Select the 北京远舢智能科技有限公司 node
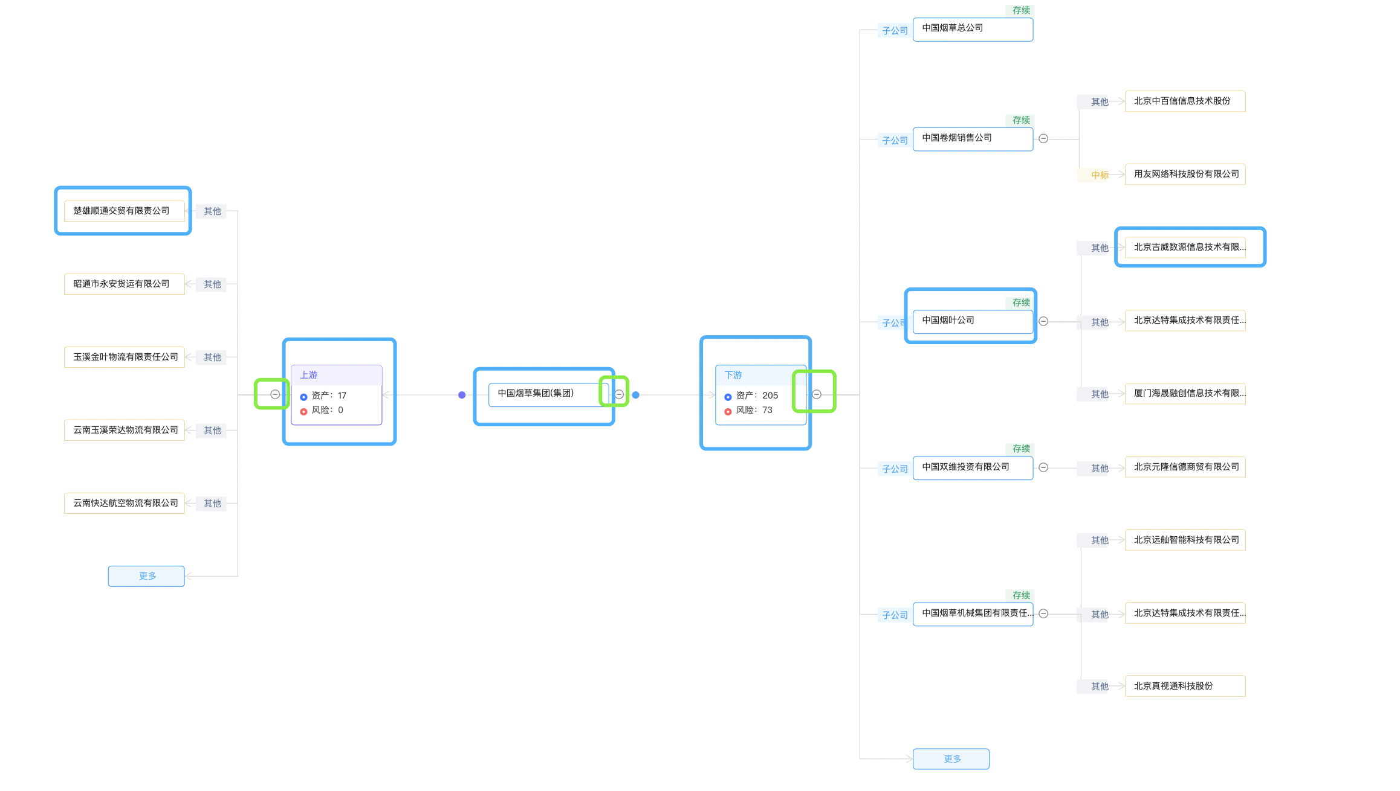The height and width of the screenshot is (791, 1400). pyautogui.click(x=1185, y=540)
